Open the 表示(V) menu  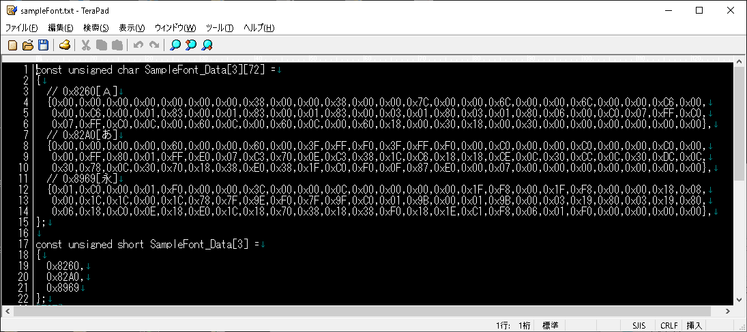point(132,28)
